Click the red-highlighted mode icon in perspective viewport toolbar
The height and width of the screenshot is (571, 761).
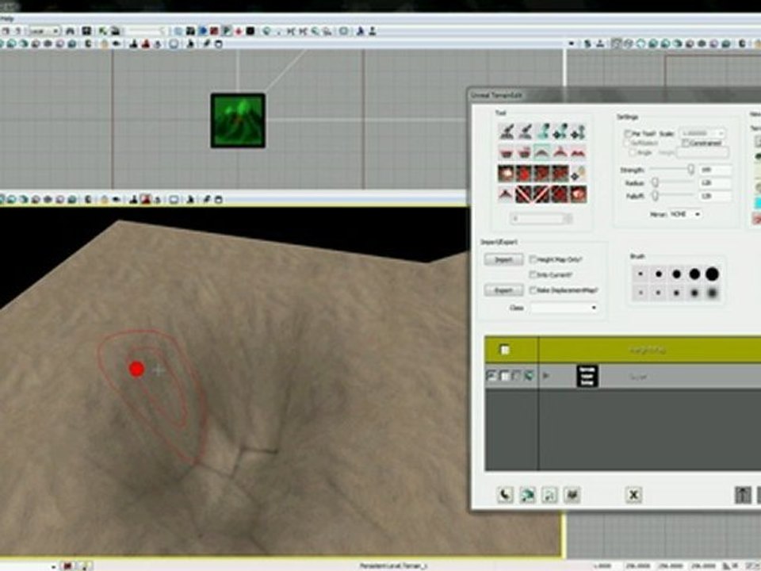click(145, 199)
